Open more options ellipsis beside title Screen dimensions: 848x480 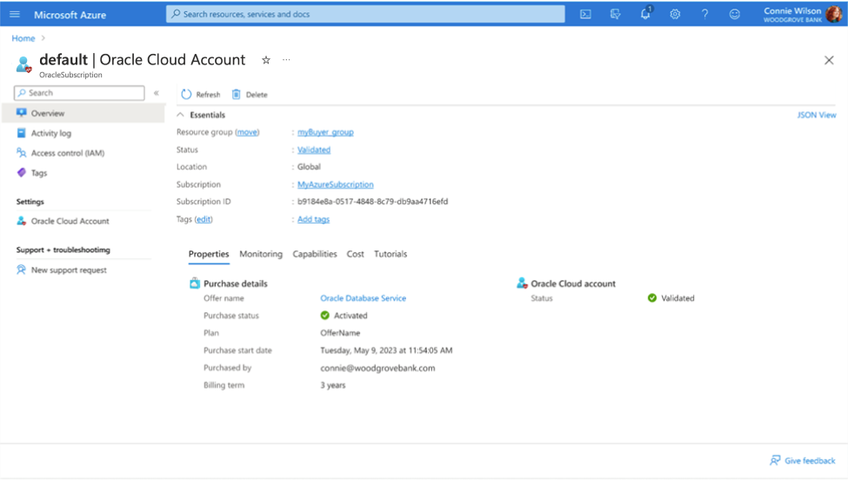[x=286, y=60]
